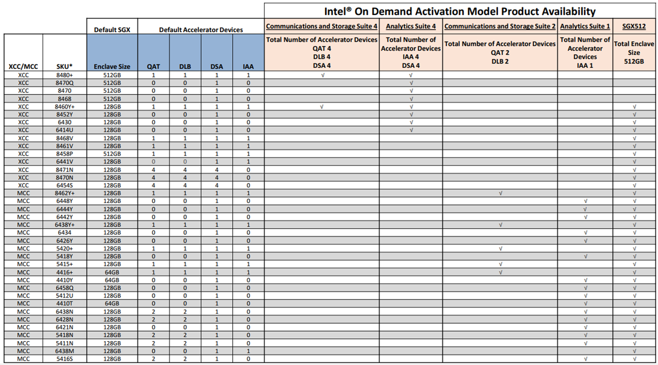Viewport: 658px width, 365px height.
Task: Select the "Analytics Suite 4" heading
Action: [411, 26]
